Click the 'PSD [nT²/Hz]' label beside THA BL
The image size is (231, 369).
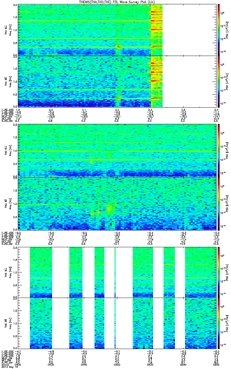[x=227, y=30]
